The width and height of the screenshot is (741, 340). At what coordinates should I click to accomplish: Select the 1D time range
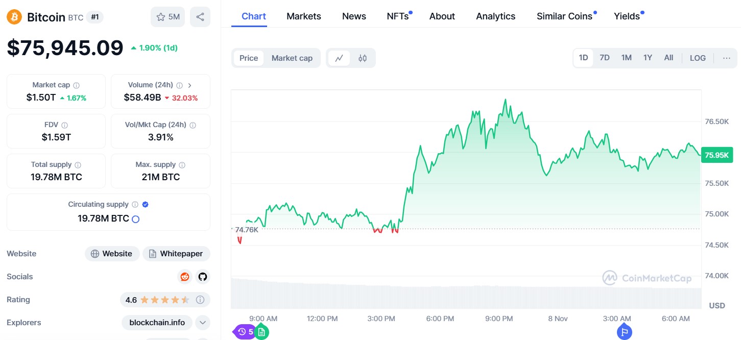[x=583, y=58]
